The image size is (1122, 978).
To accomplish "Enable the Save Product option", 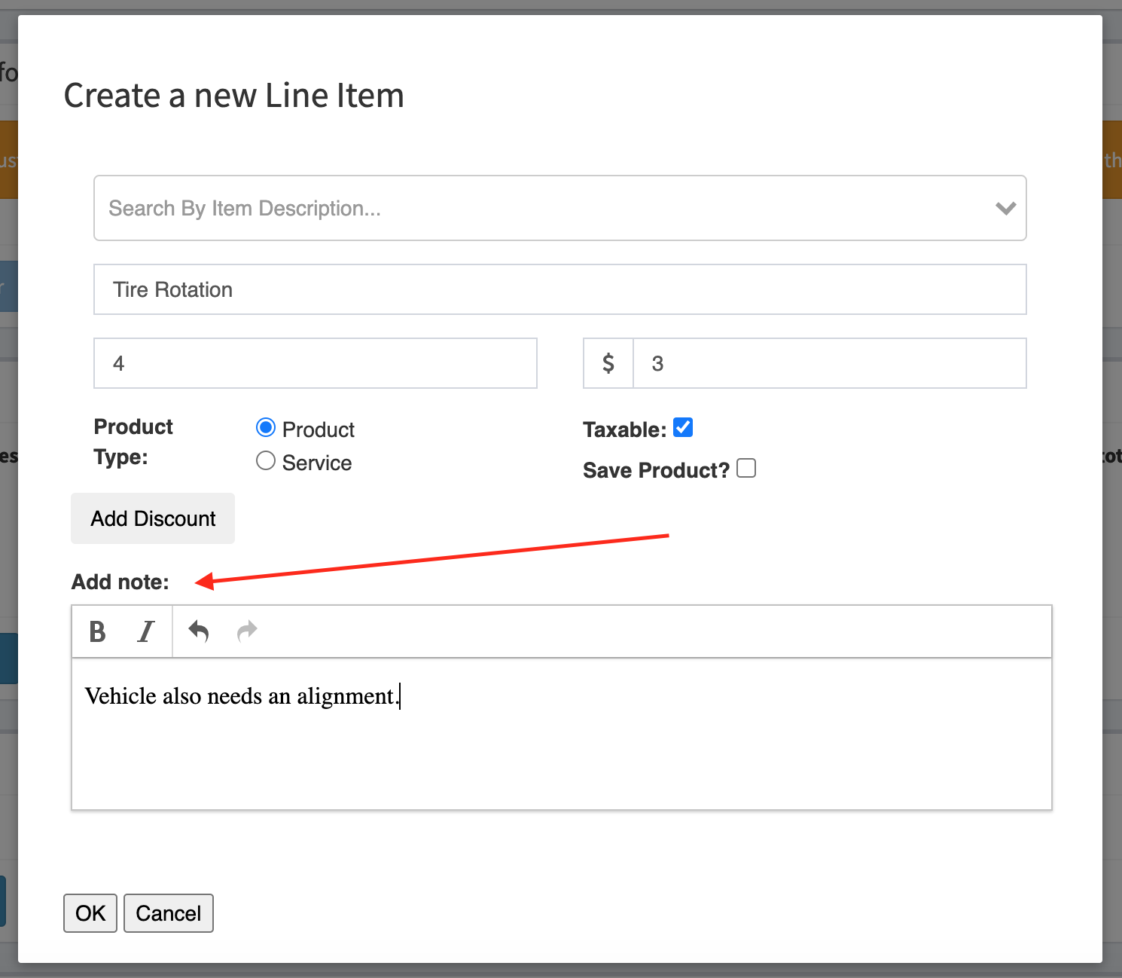I will point(746,468).
